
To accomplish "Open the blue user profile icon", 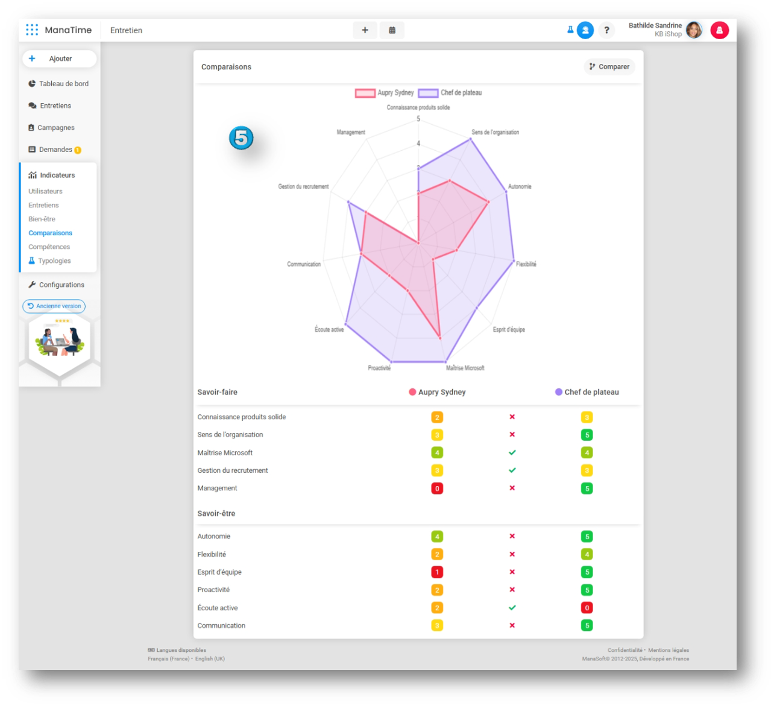I will click(585, 30).
